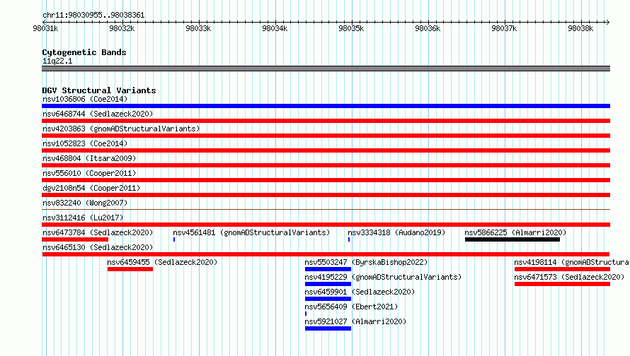Select the blue nsv1036806 variant bar

point(326,106)
